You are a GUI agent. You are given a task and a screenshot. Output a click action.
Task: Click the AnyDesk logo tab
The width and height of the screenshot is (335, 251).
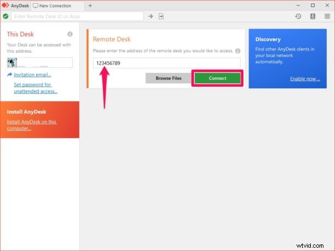click(15, 5)
